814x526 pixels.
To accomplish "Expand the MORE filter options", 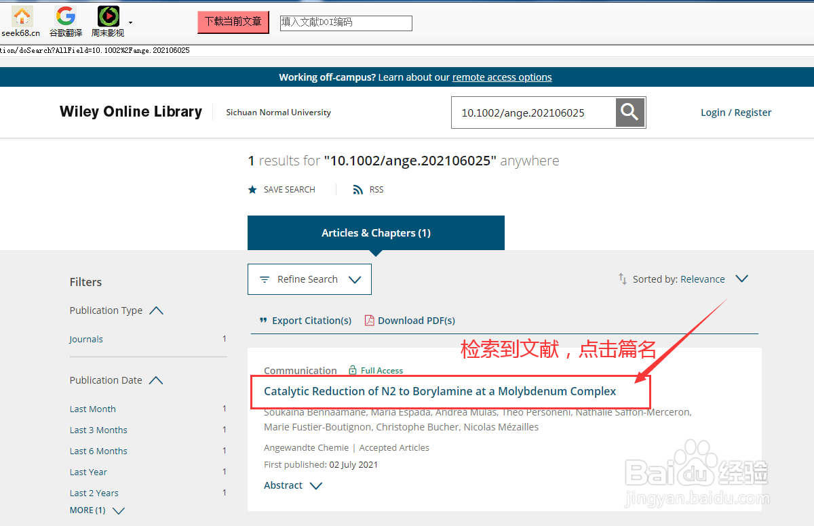I will pyautogui.click(x=97, y=510).
